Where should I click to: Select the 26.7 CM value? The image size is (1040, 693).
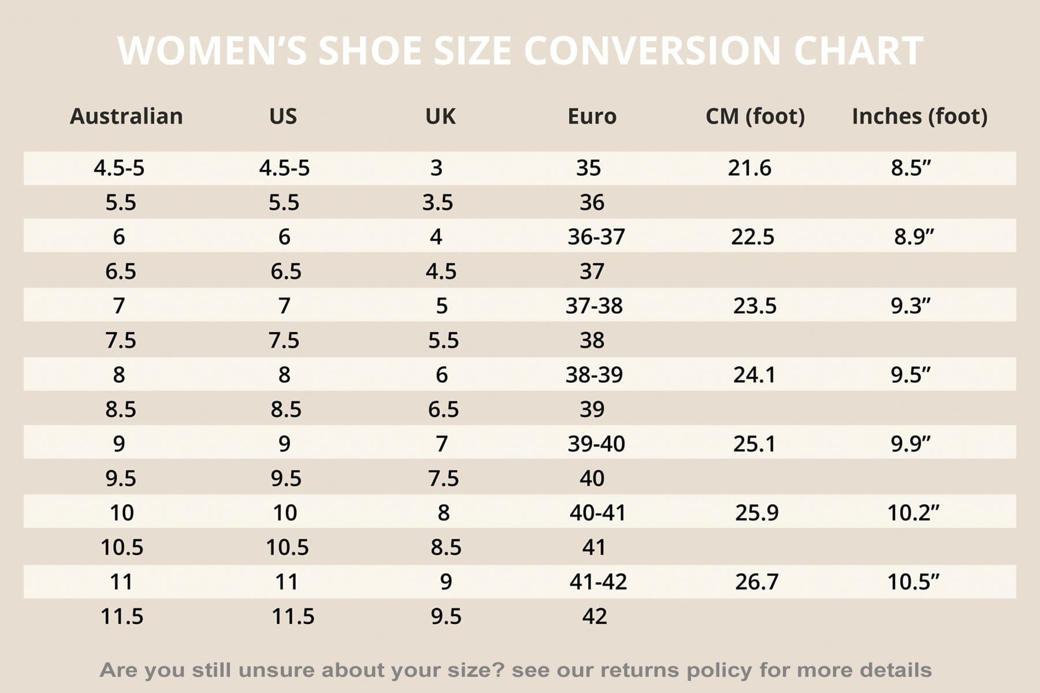pyautogui.click(x=756, y=582)
